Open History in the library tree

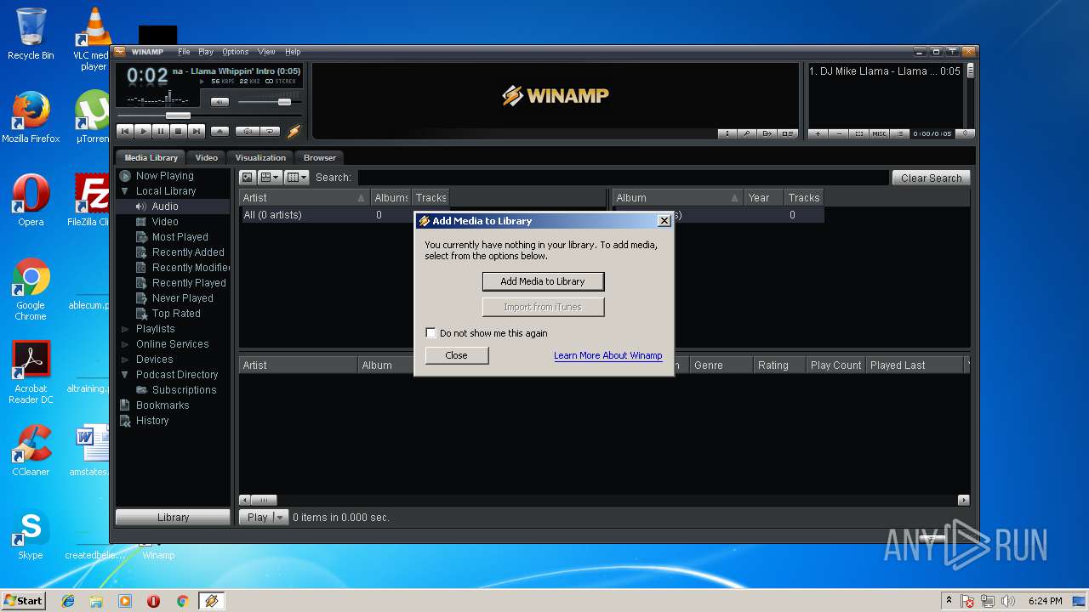click(152, 421)
